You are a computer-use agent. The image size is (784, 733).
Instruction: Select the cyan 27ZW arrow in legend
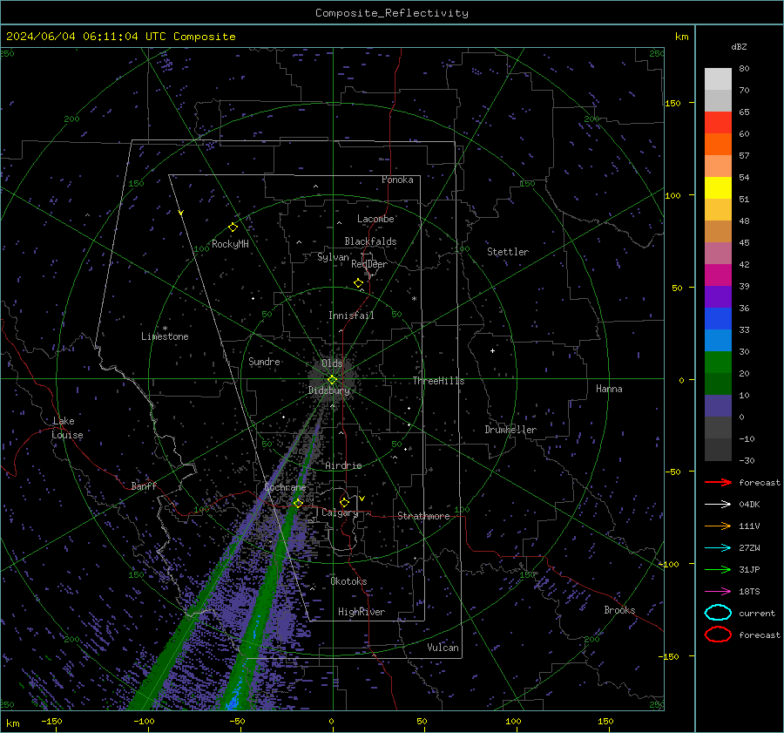(x=718, y=548)
